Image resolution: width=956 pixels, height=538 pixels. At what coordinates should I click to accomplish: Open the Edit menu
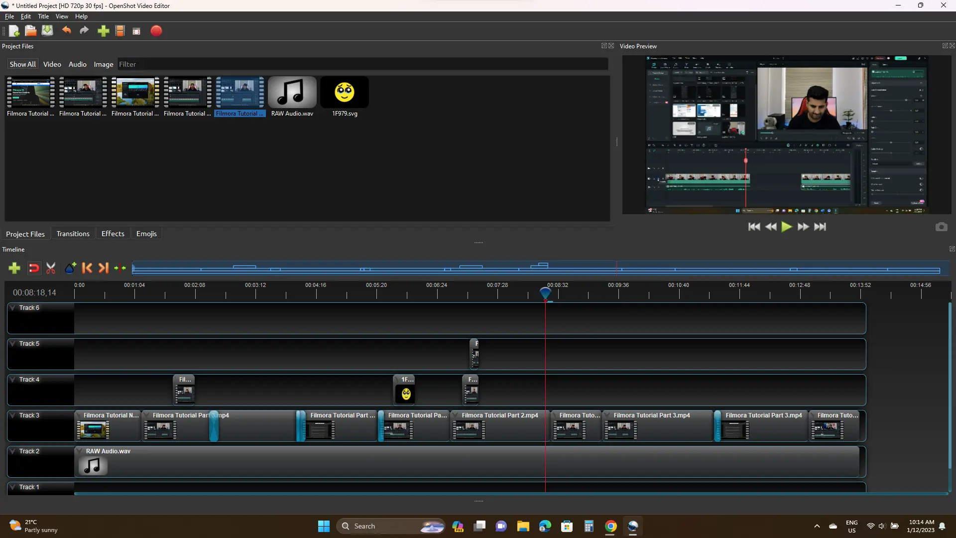(x=26, y=16)
